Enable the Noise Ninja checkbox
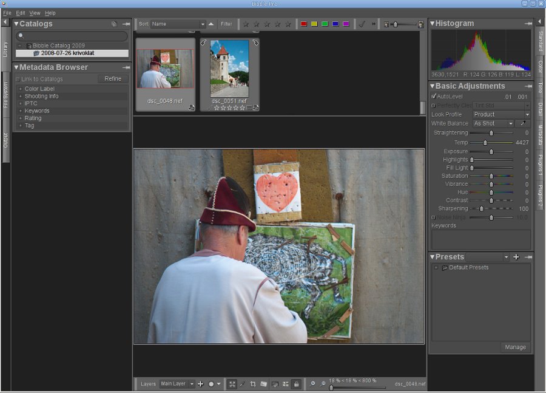 click(x=433, y=217)
